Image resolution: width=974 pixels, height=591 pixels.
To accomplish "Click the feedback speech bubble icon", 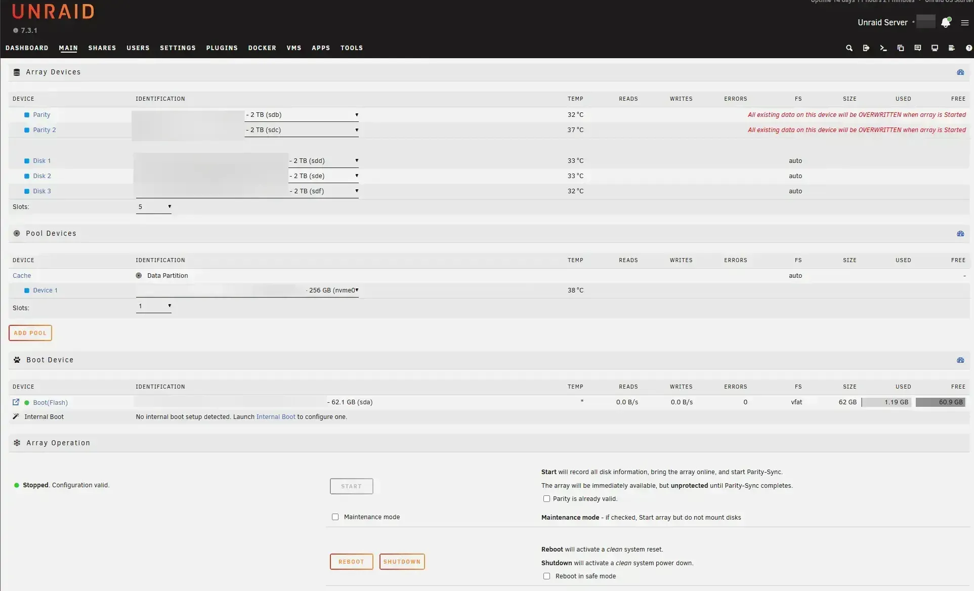I will tap(918, 48).
